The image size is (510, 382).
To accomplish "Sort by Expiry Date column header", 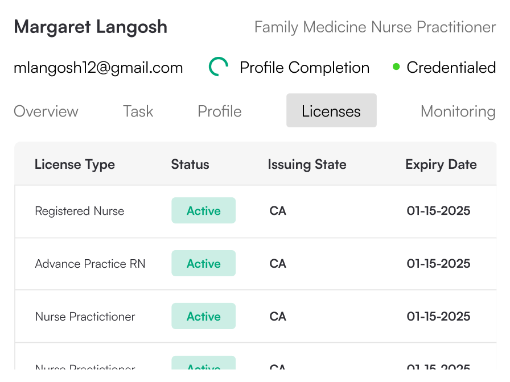I will (441, 165).
